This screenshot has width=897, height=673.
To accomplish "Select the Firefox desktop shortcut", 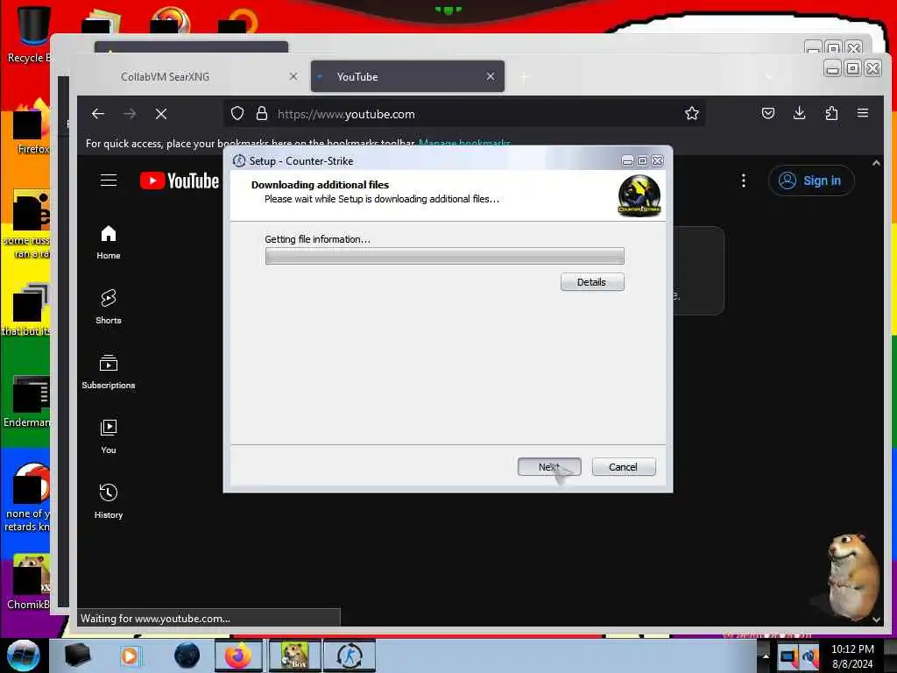I will click(x=32, y=127).
